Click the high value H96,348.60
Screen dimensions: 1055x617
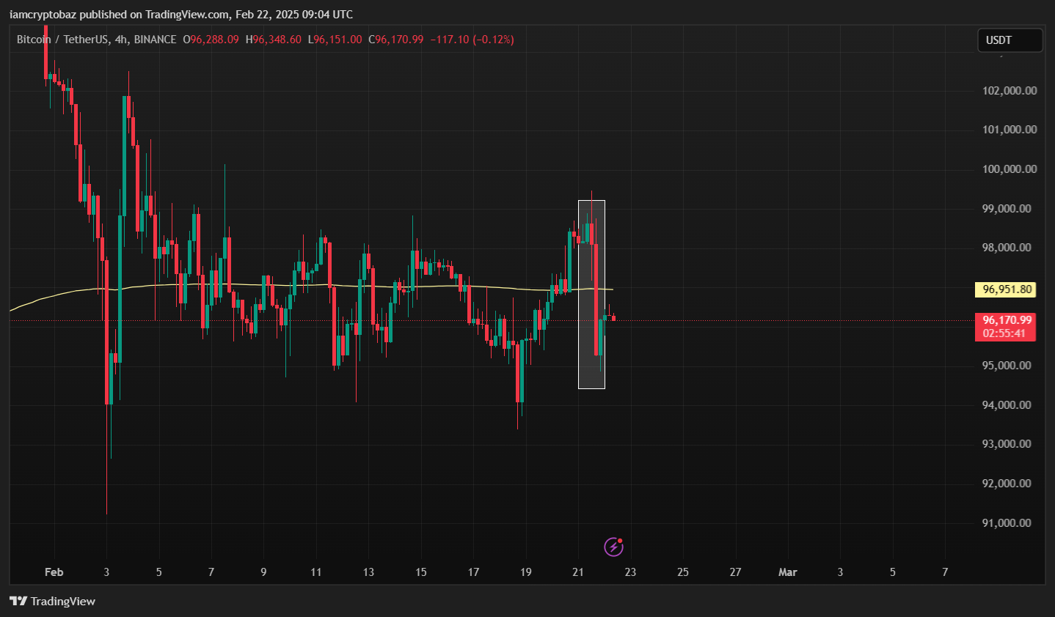click(273, 40)
